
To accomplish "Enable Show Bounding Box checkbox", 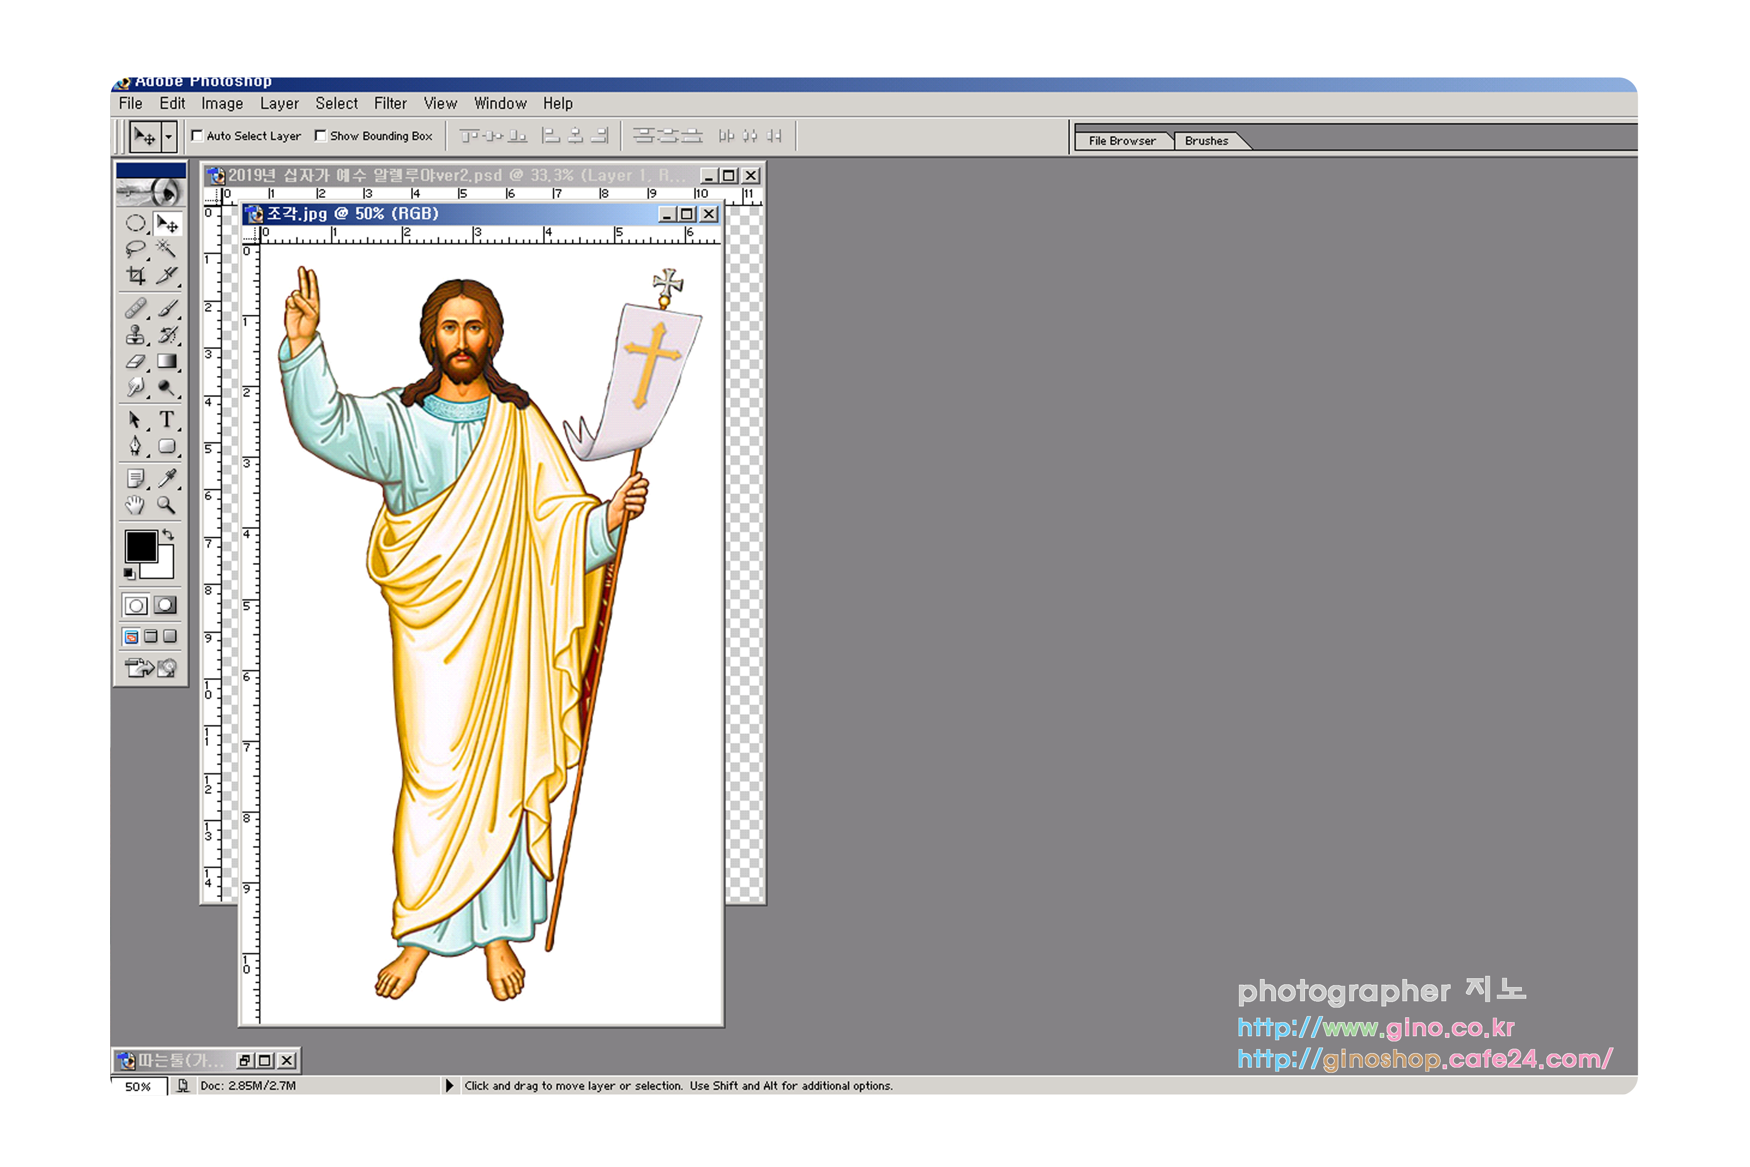I will coord(321,136).
